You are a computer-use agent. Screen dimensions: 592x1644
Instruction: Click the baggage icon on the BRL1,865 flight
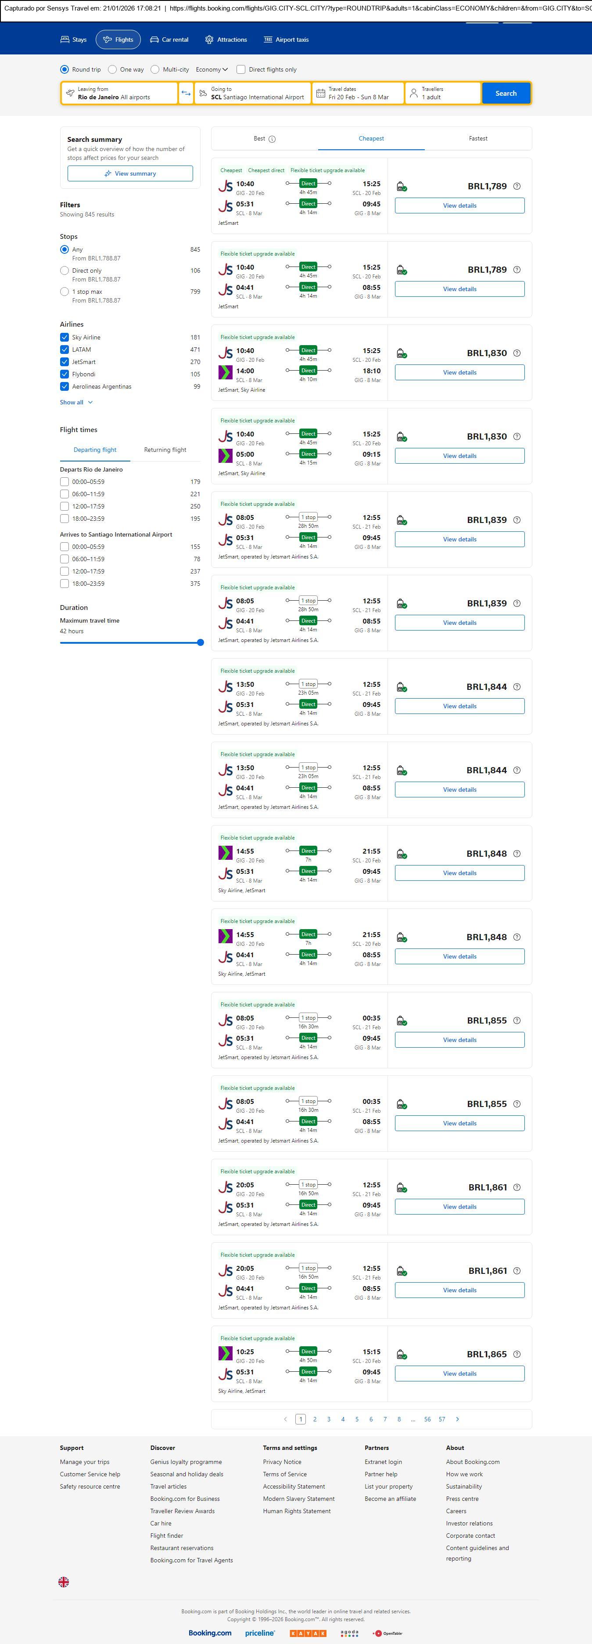402,1354
